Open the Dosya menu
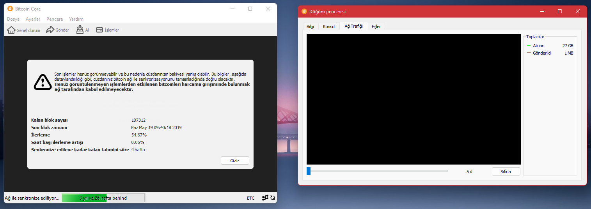The width and height of the screenshot is (591, 209). coord(13,19)
